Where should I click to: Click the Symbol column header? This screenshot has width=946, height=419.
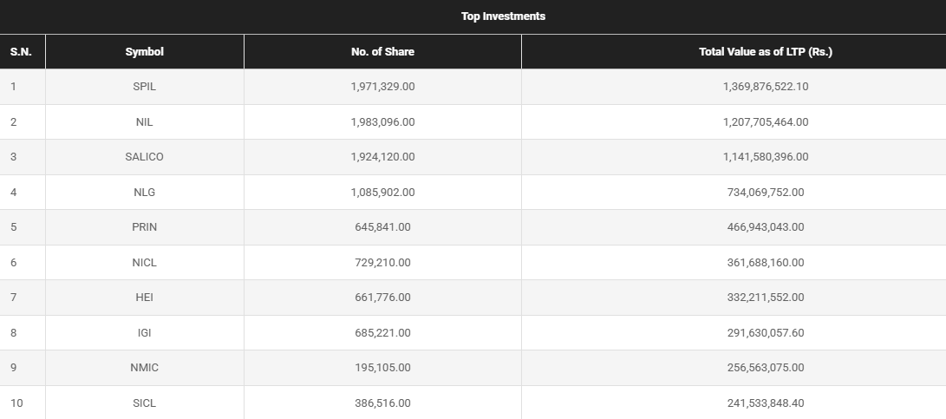point(144,52)
